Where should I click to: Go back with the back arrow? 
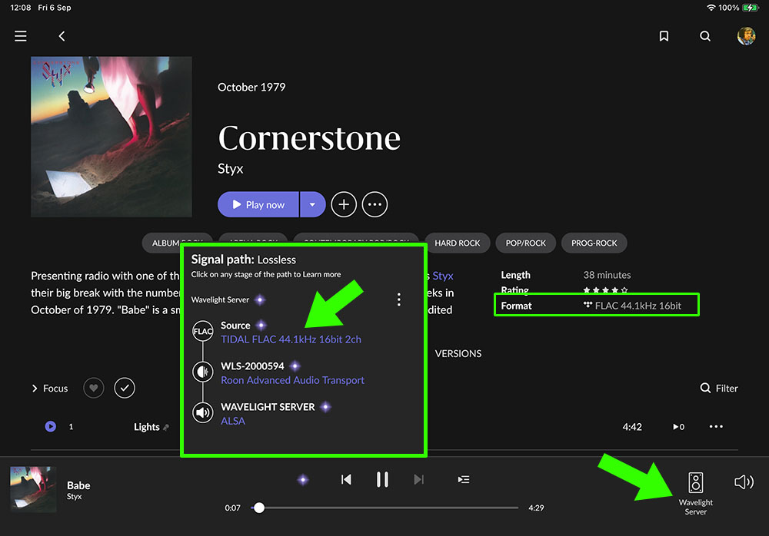click(62, 36)
